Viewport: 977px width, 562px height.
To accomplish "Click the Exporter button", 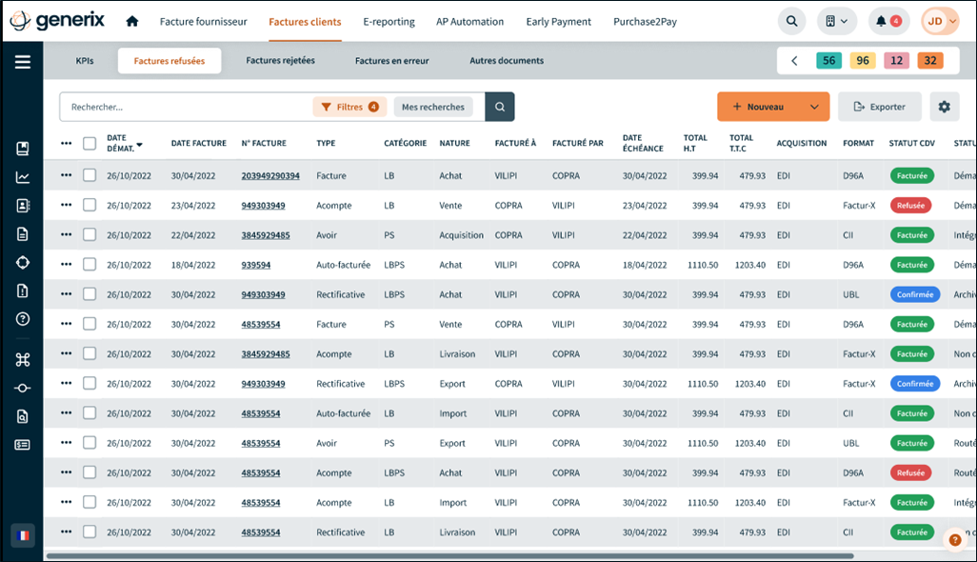I will [x=879, y=107].
